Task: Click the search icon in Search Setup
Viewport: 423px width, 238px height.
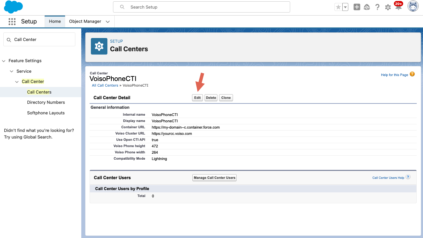Action: 122,7
